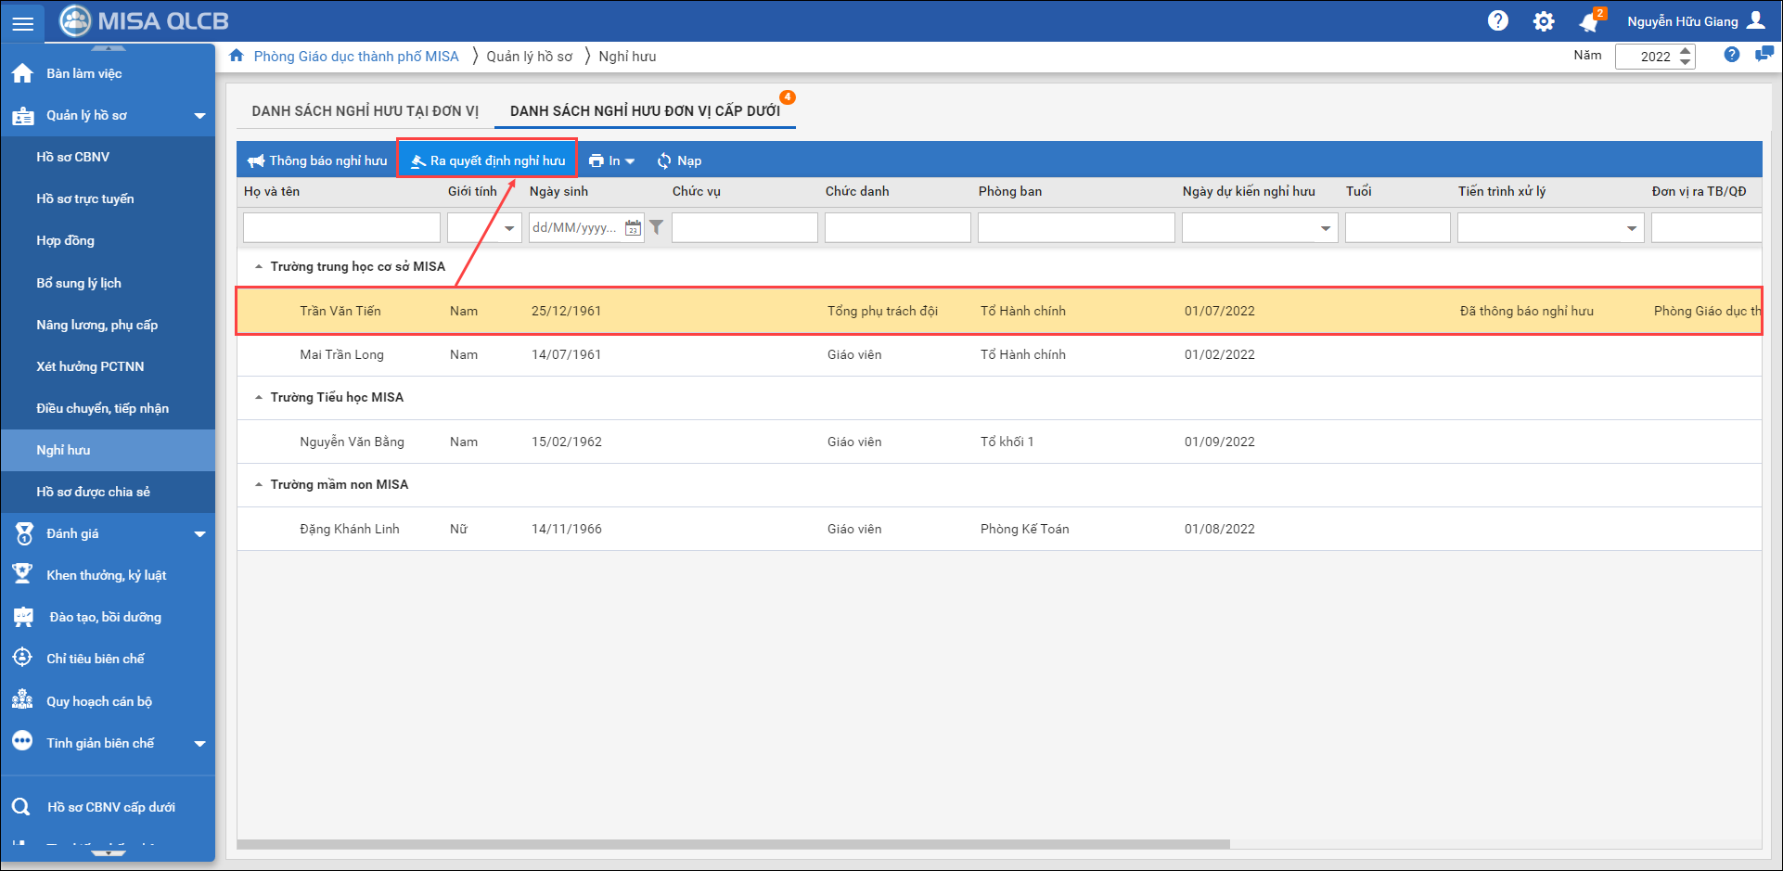
Task: Click the help question mark icon in header
Action: (x=1497, y=20)
